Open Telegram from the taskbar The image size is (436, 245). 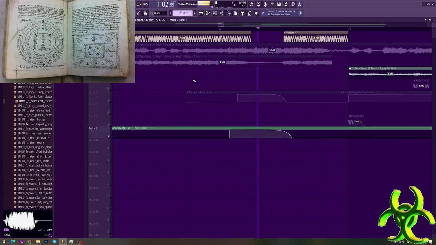(54, 242)
